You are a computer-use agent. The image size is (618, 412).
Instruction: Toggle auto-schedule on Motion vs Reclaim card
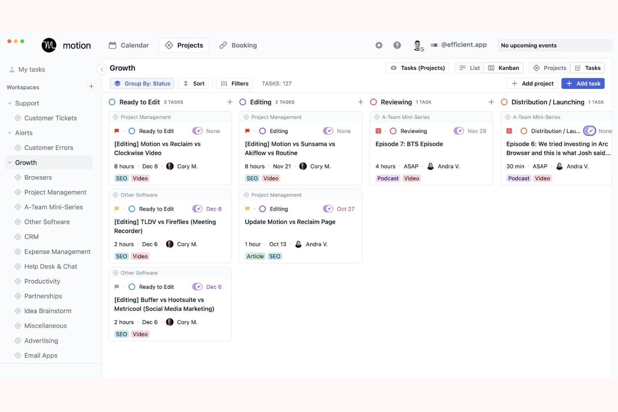[x=198, y=131]
